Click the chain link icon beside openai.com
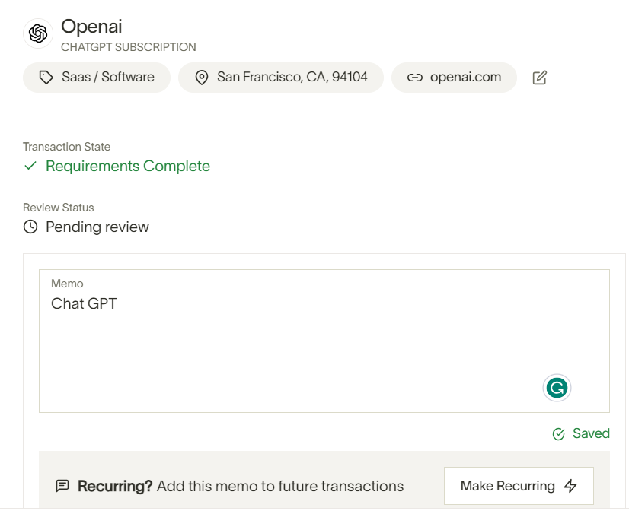Viewport: 629px width, 511px height. (x=415, y=78)
